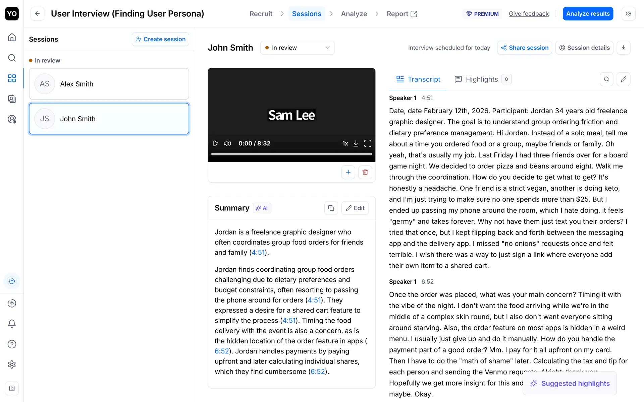Search within the transcript
The image size is (644, 402).
pos(606,79)
